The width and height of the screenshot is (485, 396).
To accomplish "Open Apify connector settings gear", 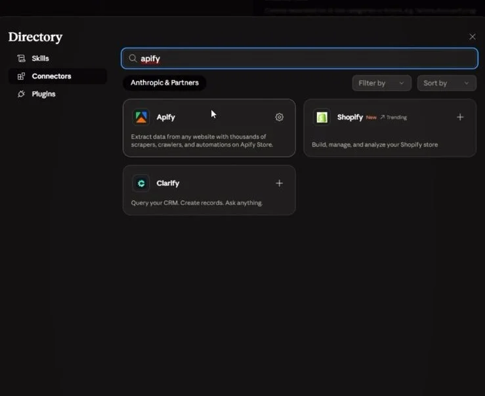I will 279,117.
